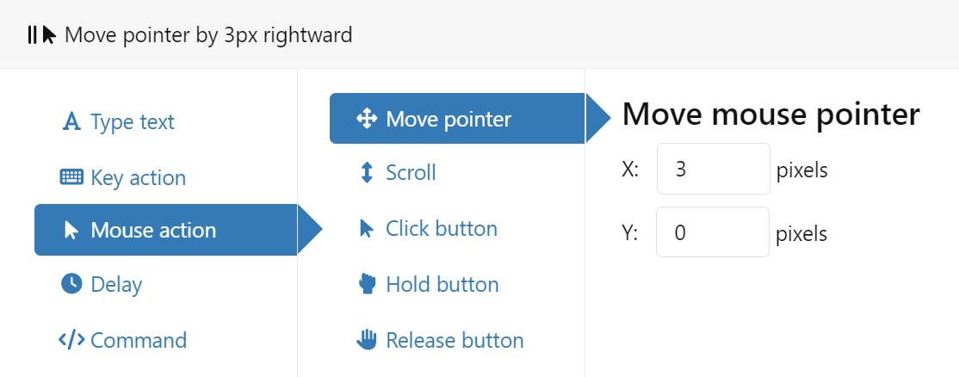Image resolution: width=959 pixels, height=377 pixels.
Task: Focus the Y pixels input field
Action: pos(713,233)
